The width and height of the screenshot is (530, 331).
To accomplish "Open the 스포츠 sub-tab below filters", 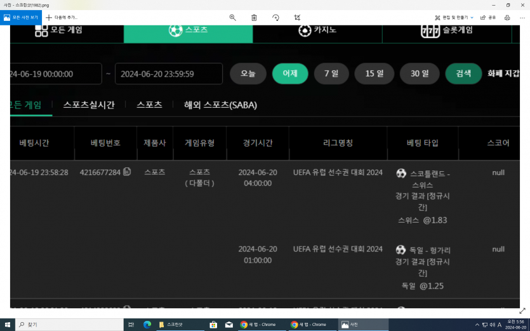I will 149,105.
